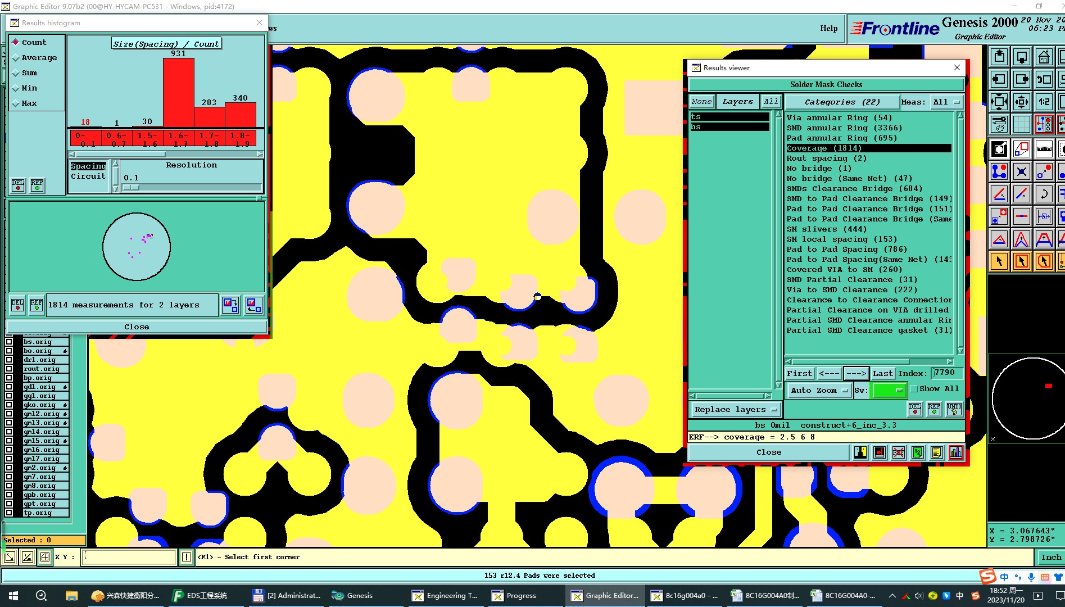The height and width of the screenshot is (607, 1065).
Task: Go to next result with arrow button
Action: pos(856,373)
